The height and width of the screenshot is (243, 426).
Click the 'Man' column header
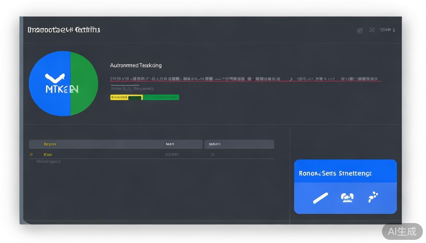pyautogui.click(x=170, y=144)
